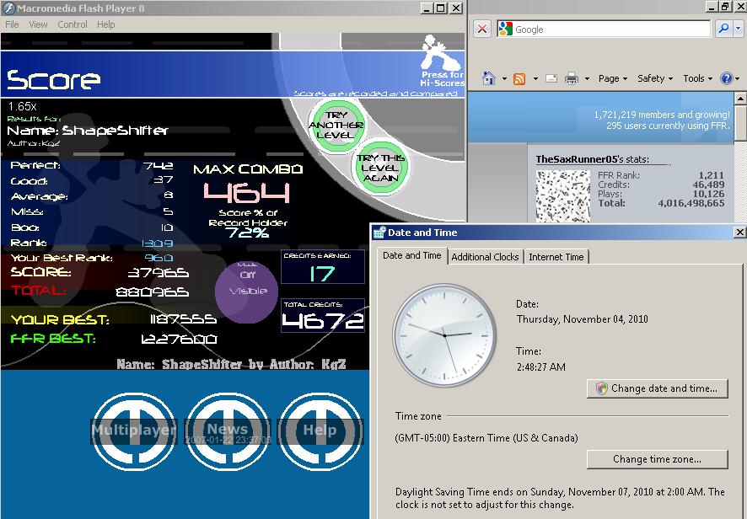The height and width of the screenshot is (519, 747).
Task: Click the search magnifier icon
Action: [723, 29]
